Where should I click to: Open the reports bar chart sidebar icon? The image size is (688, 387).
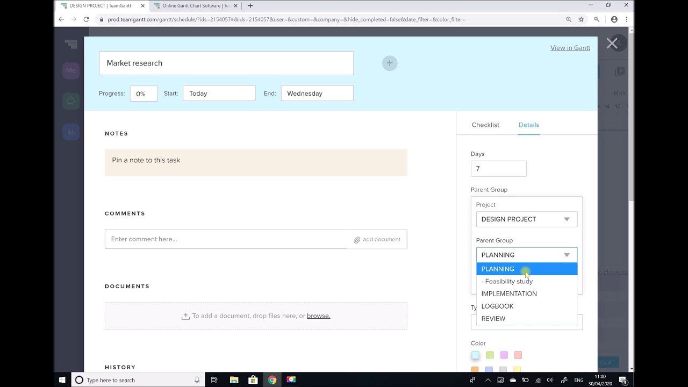pyautogui.click(x=71, y=132)
